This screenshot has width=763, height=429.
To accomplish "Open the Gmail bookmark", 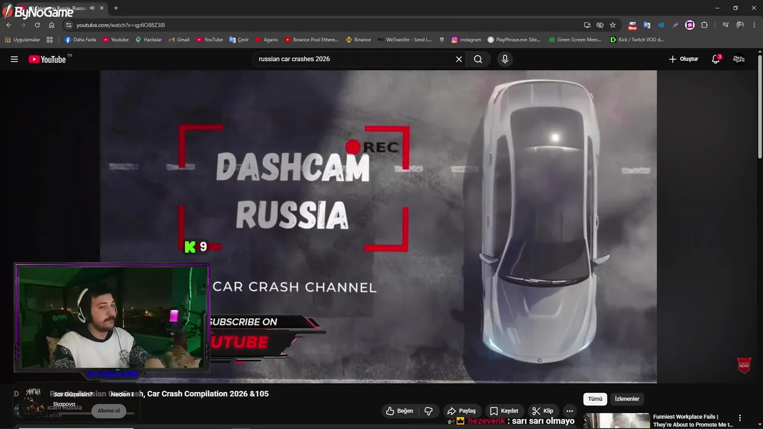I will pyautogui.click(x=179, y=40).
